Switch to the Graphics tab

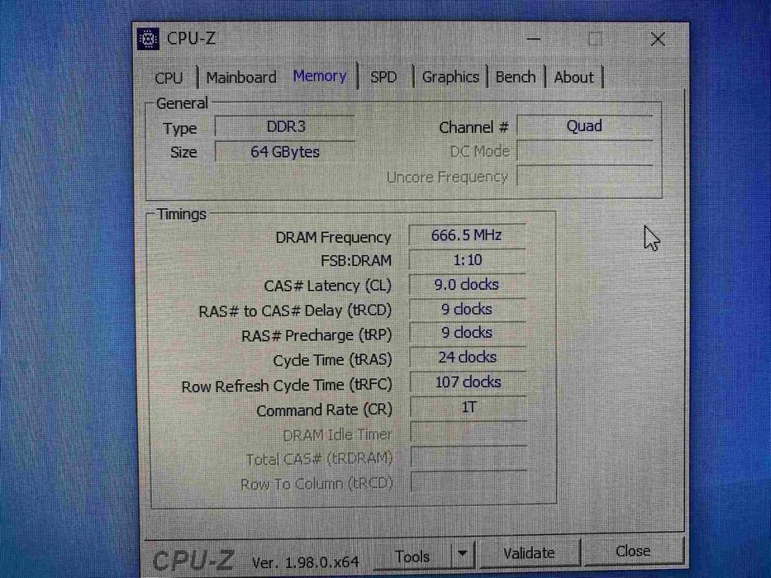coord(450,77)
